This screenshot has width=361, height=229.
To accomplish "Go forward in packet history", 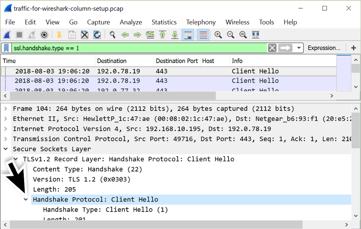I will point(138,35).
